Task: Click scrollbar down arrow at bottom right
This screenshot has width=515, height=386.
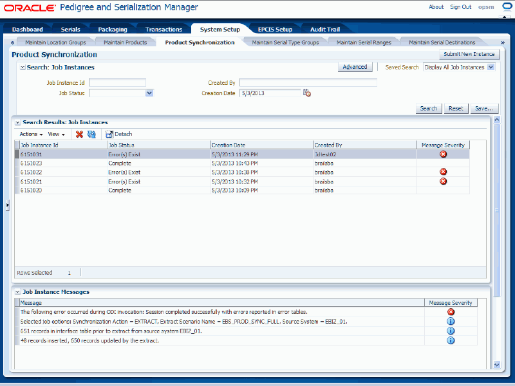Action: coord(496,365)
